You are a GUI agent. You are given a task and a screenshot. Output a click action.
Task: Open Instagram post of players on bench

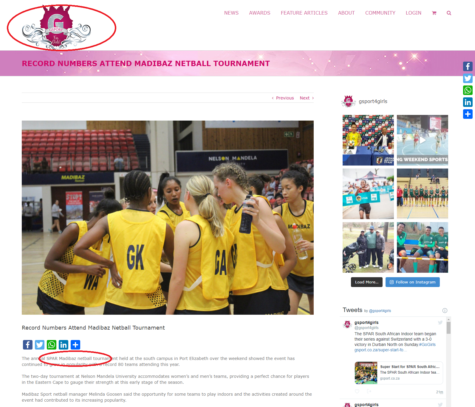click(423, 247)
